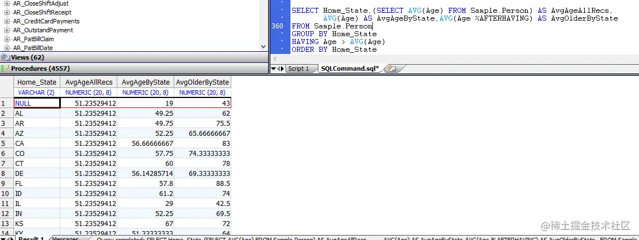Open the Views (62) section

coord(134,57)
